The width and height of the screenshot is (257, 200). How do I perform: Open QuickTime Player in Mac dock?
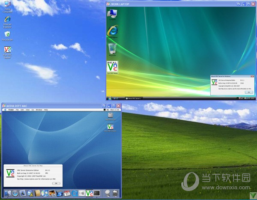click(75, 194)
